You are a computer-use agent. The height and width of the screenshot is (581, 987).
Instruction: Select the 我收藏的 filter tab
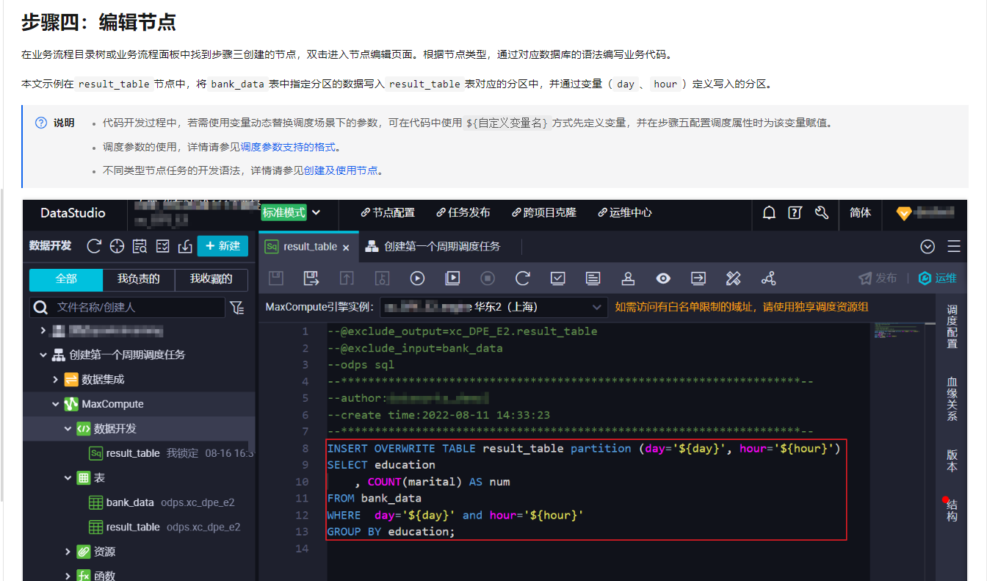coord(211,279)
